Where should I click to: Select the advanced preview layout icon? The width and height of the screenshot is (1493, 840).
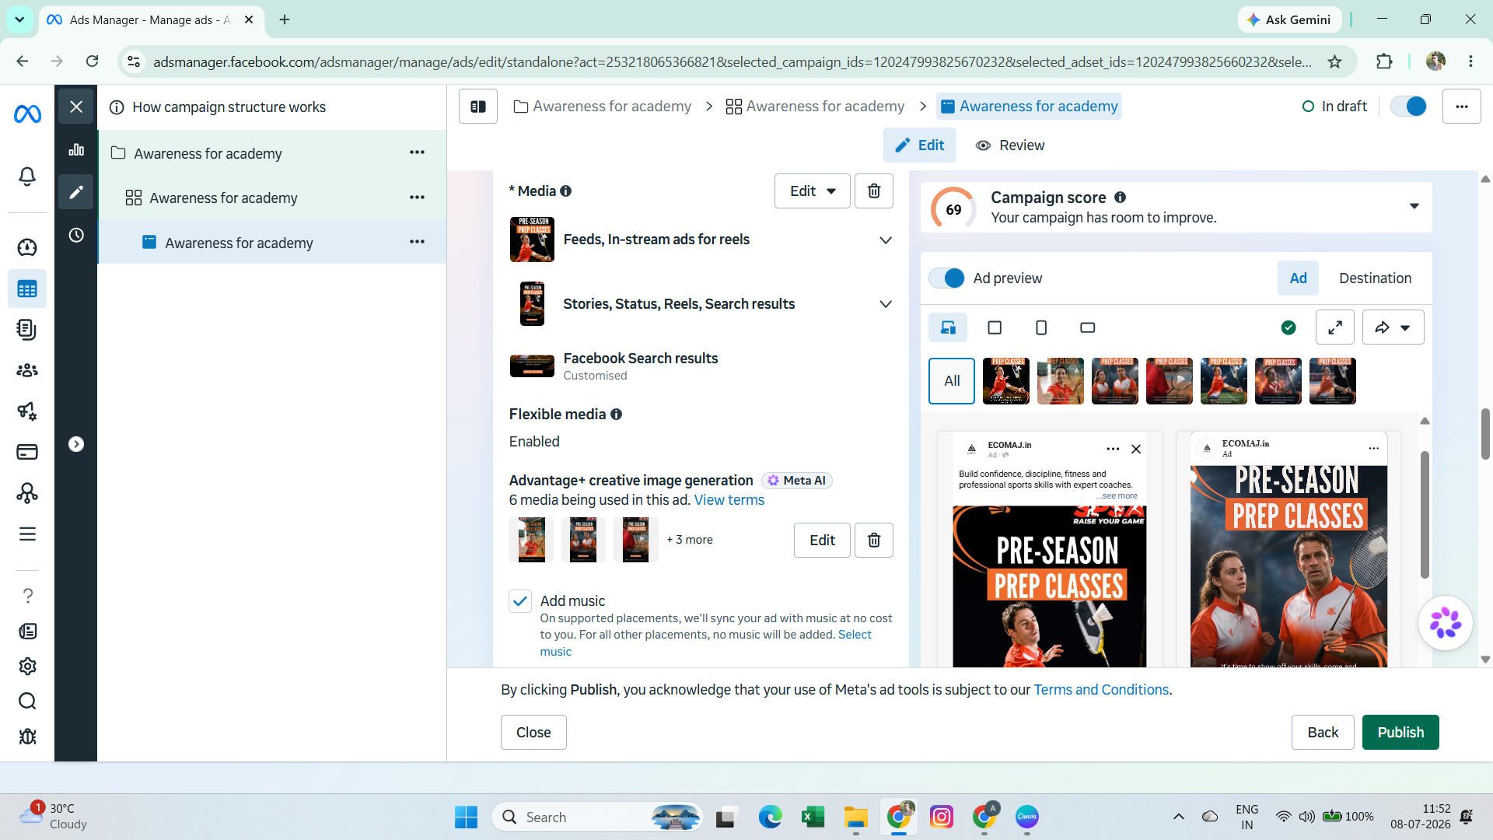pos(948,327)
